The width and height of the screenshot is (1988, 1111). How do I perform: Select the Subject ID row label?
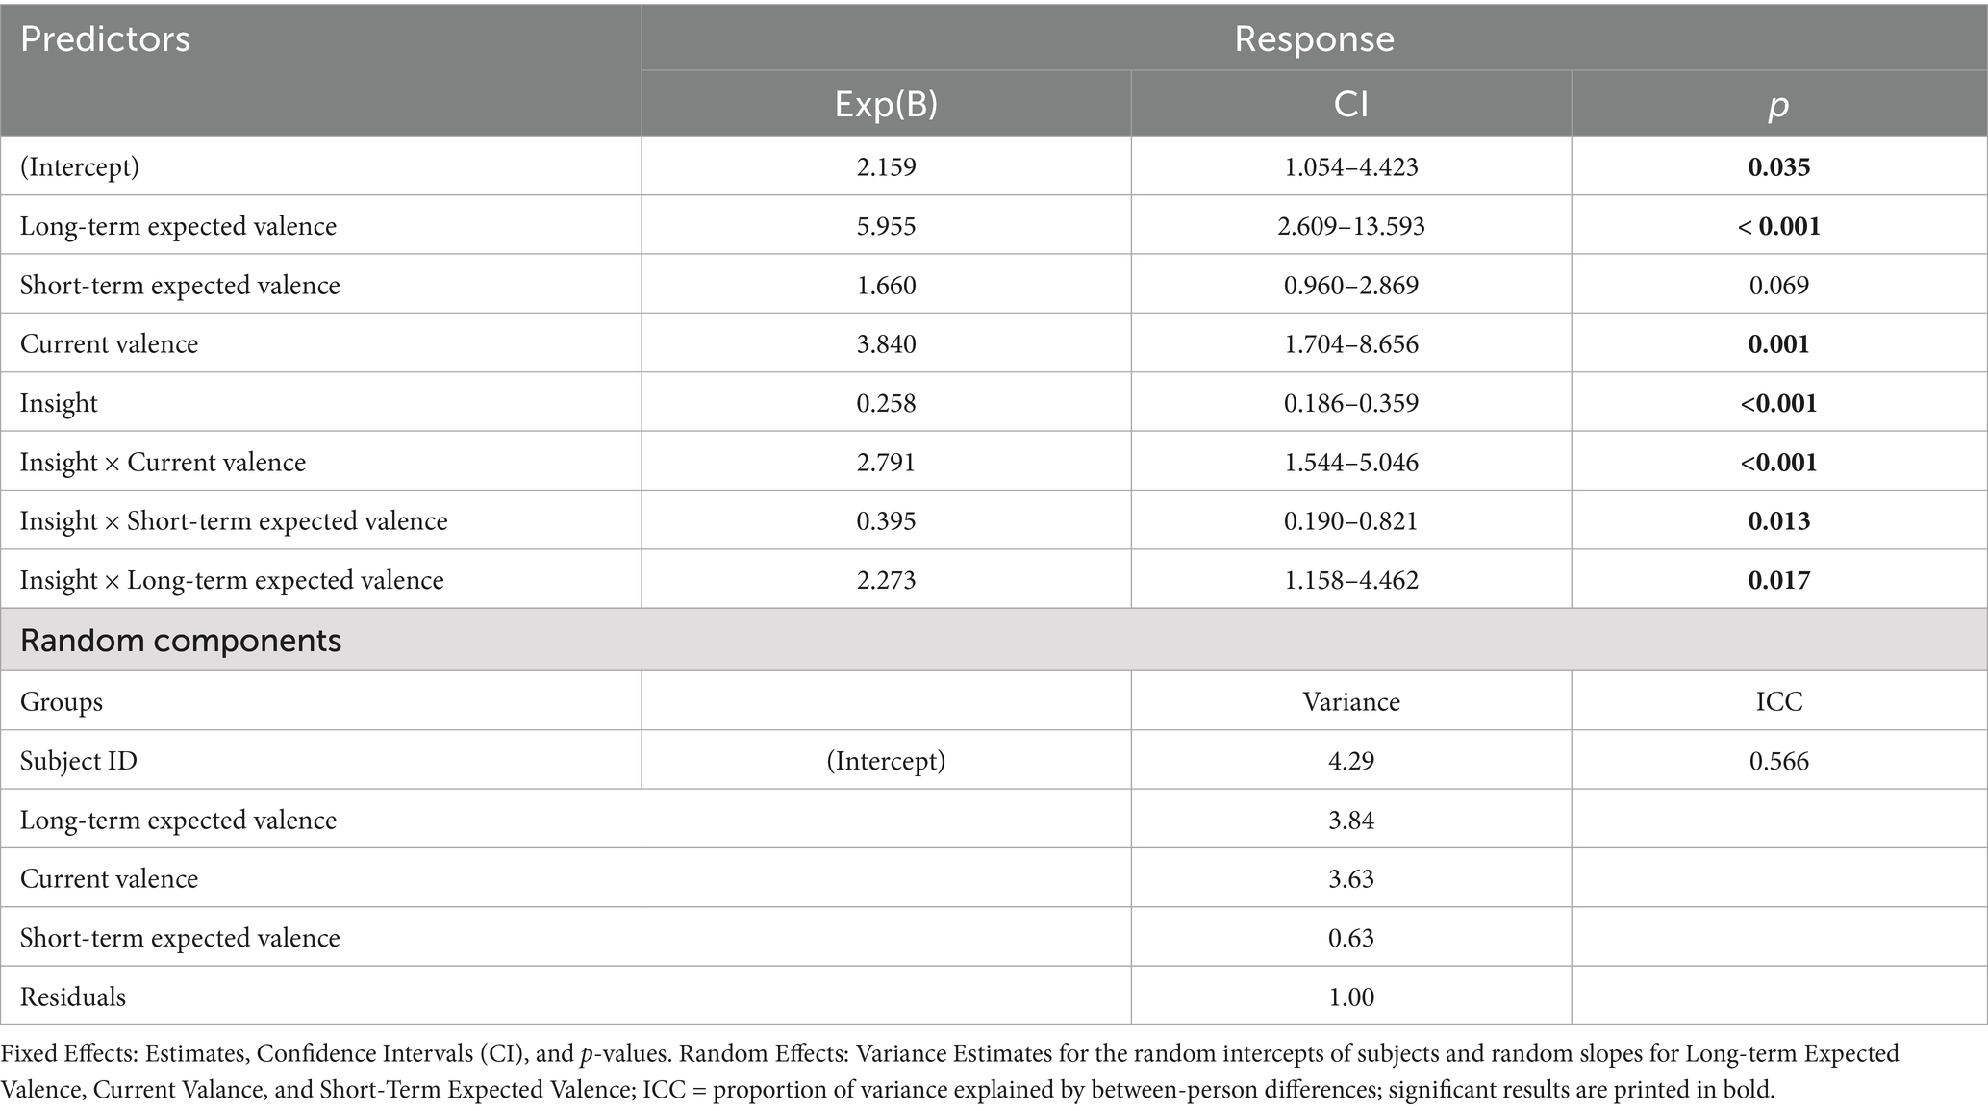pyautogui.click(x=79, y=761)
